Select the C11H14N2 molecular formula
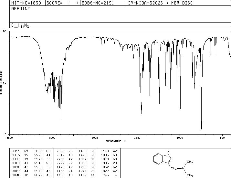 tap(20, 25)
